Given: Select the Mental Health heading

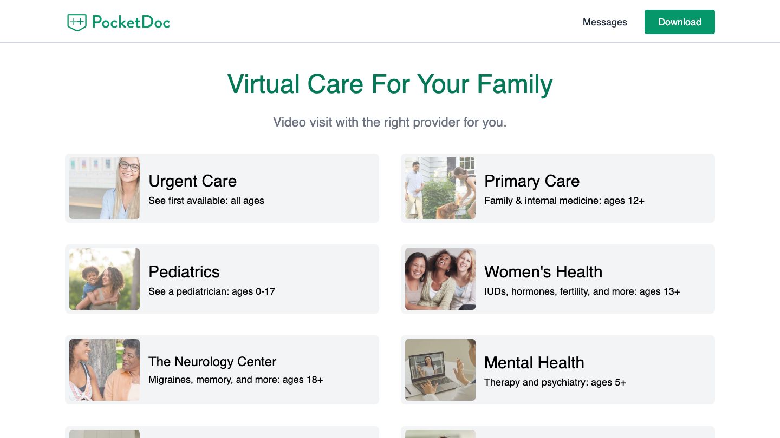Looking at the screenshot, I should (x=534, y=363).
